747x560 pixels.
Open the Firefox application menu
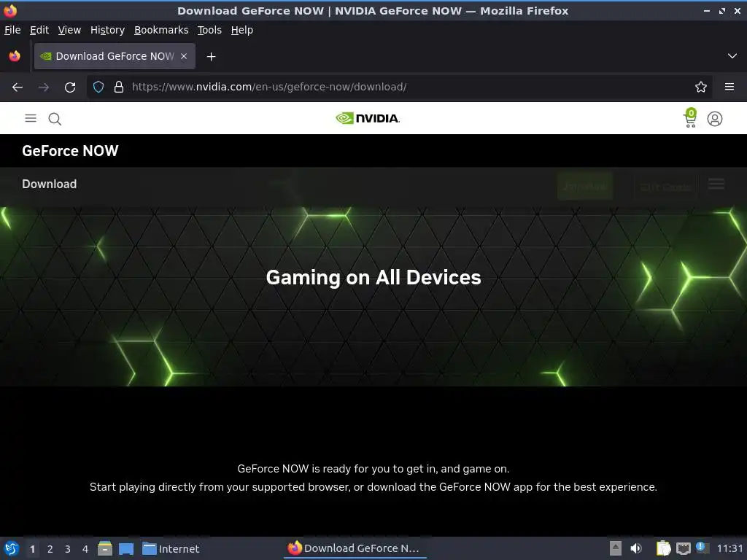click(729, 87)
